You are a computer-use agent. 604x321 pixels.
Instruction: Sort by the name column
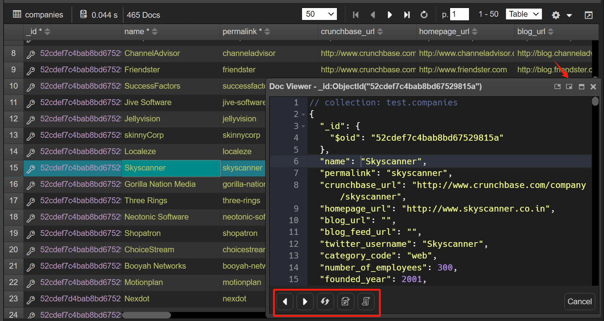(x=155, y=32)
